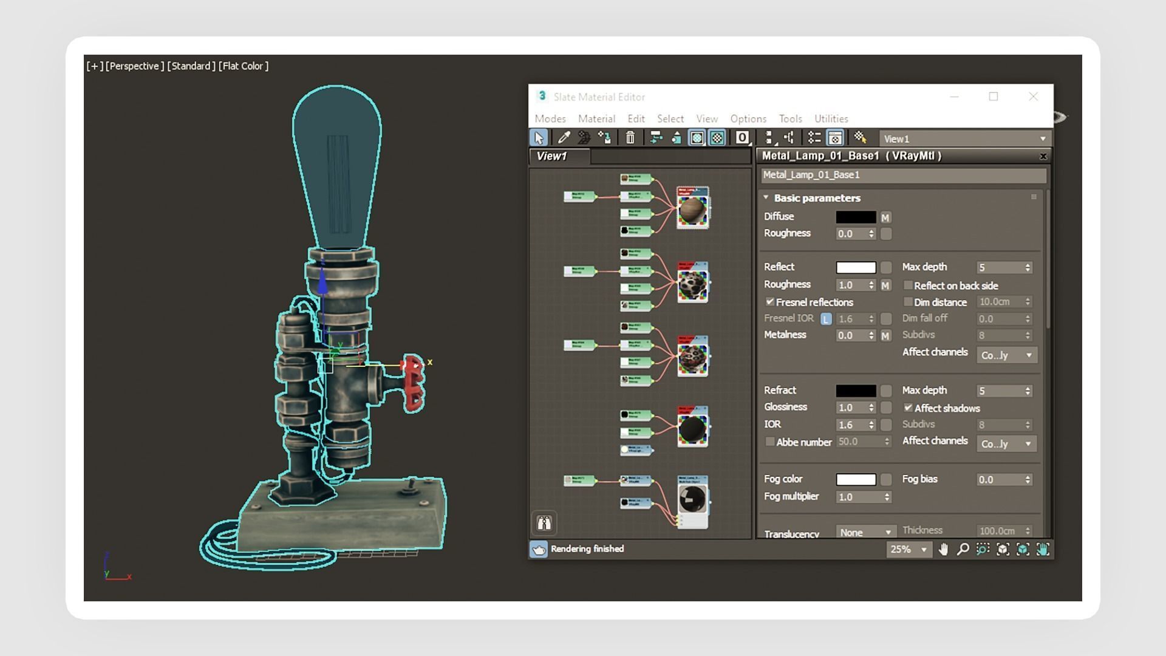The height and width of the screenshot is (656, 1166).
Task: Click the binoculars navigator icon
Action: point(544,523)
